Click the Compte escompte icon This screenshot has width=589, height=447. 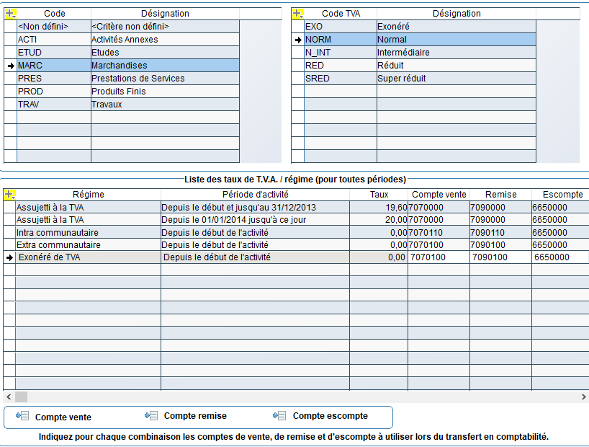[279, 415]
